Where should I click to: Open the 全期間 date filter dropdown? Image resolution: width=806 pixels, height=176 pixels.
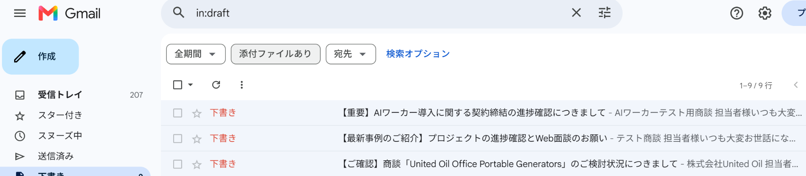click(196, 54)
